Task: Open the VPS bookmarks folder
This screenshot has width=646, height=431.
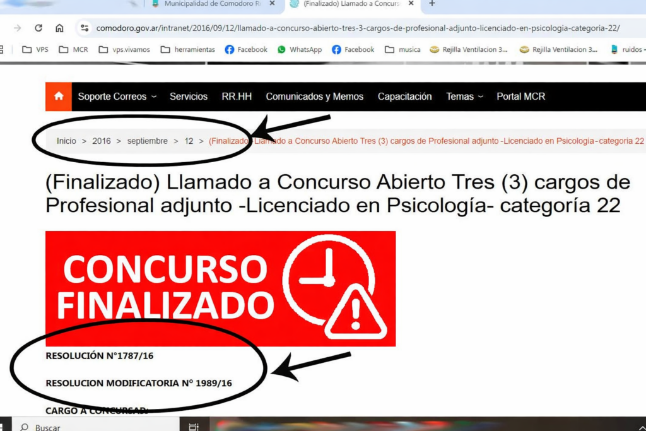Action: click(x=35, y=49)
